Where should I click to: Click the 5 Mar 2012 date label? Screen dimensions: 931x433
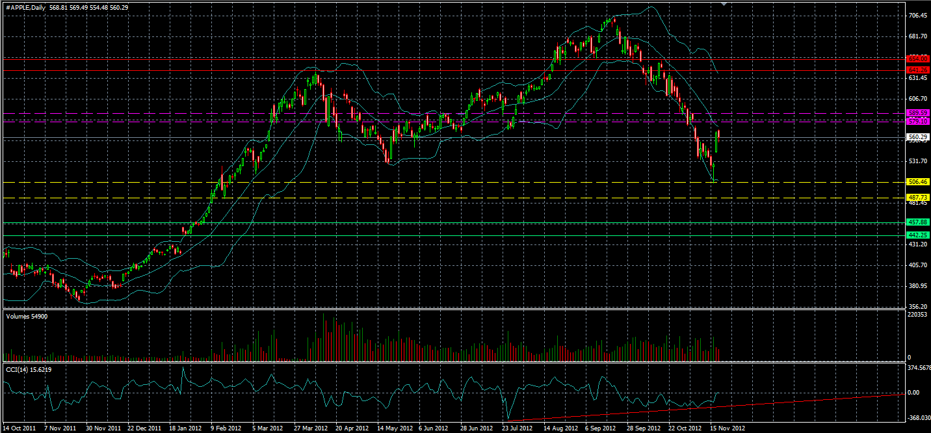coord(267,429)
